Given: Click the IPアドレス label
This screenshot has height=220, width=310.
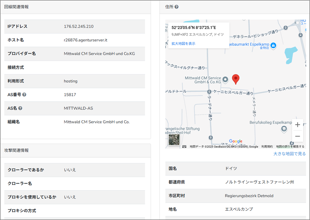Looking at the screenshot, I should tap(17, 26).
